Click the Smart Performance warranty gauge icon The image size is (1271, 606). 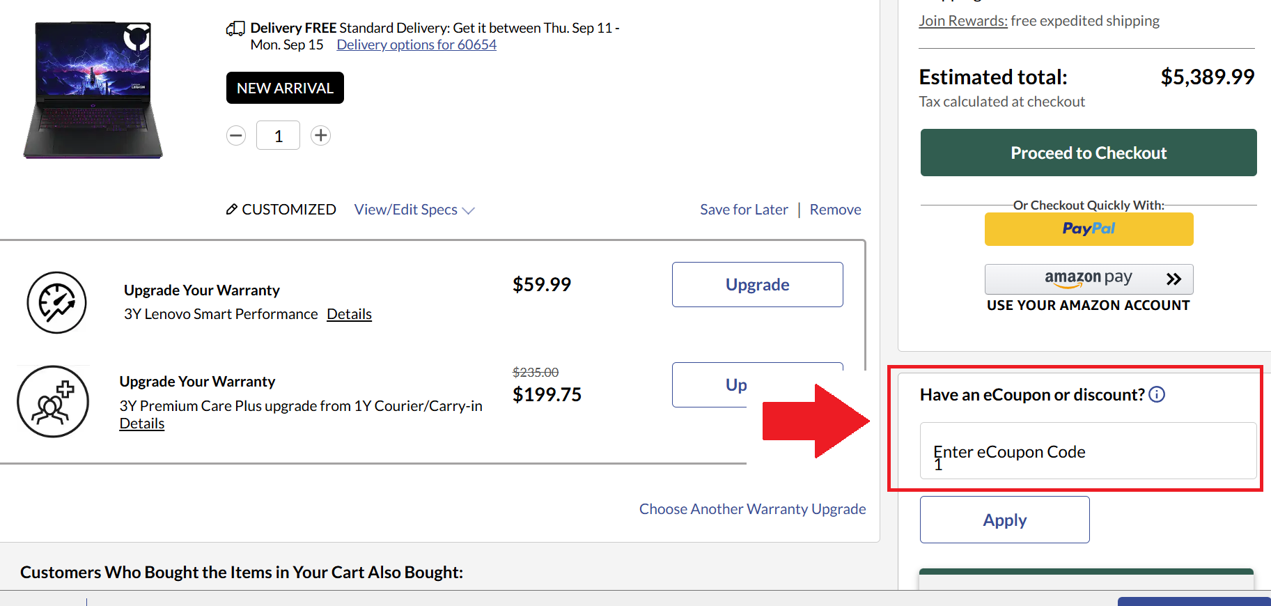point(56,302)
